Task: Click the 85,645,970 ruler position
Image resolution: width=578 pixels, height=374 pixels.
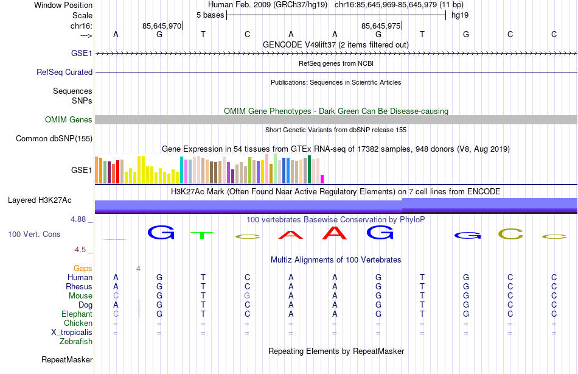Action: [162, 26]
